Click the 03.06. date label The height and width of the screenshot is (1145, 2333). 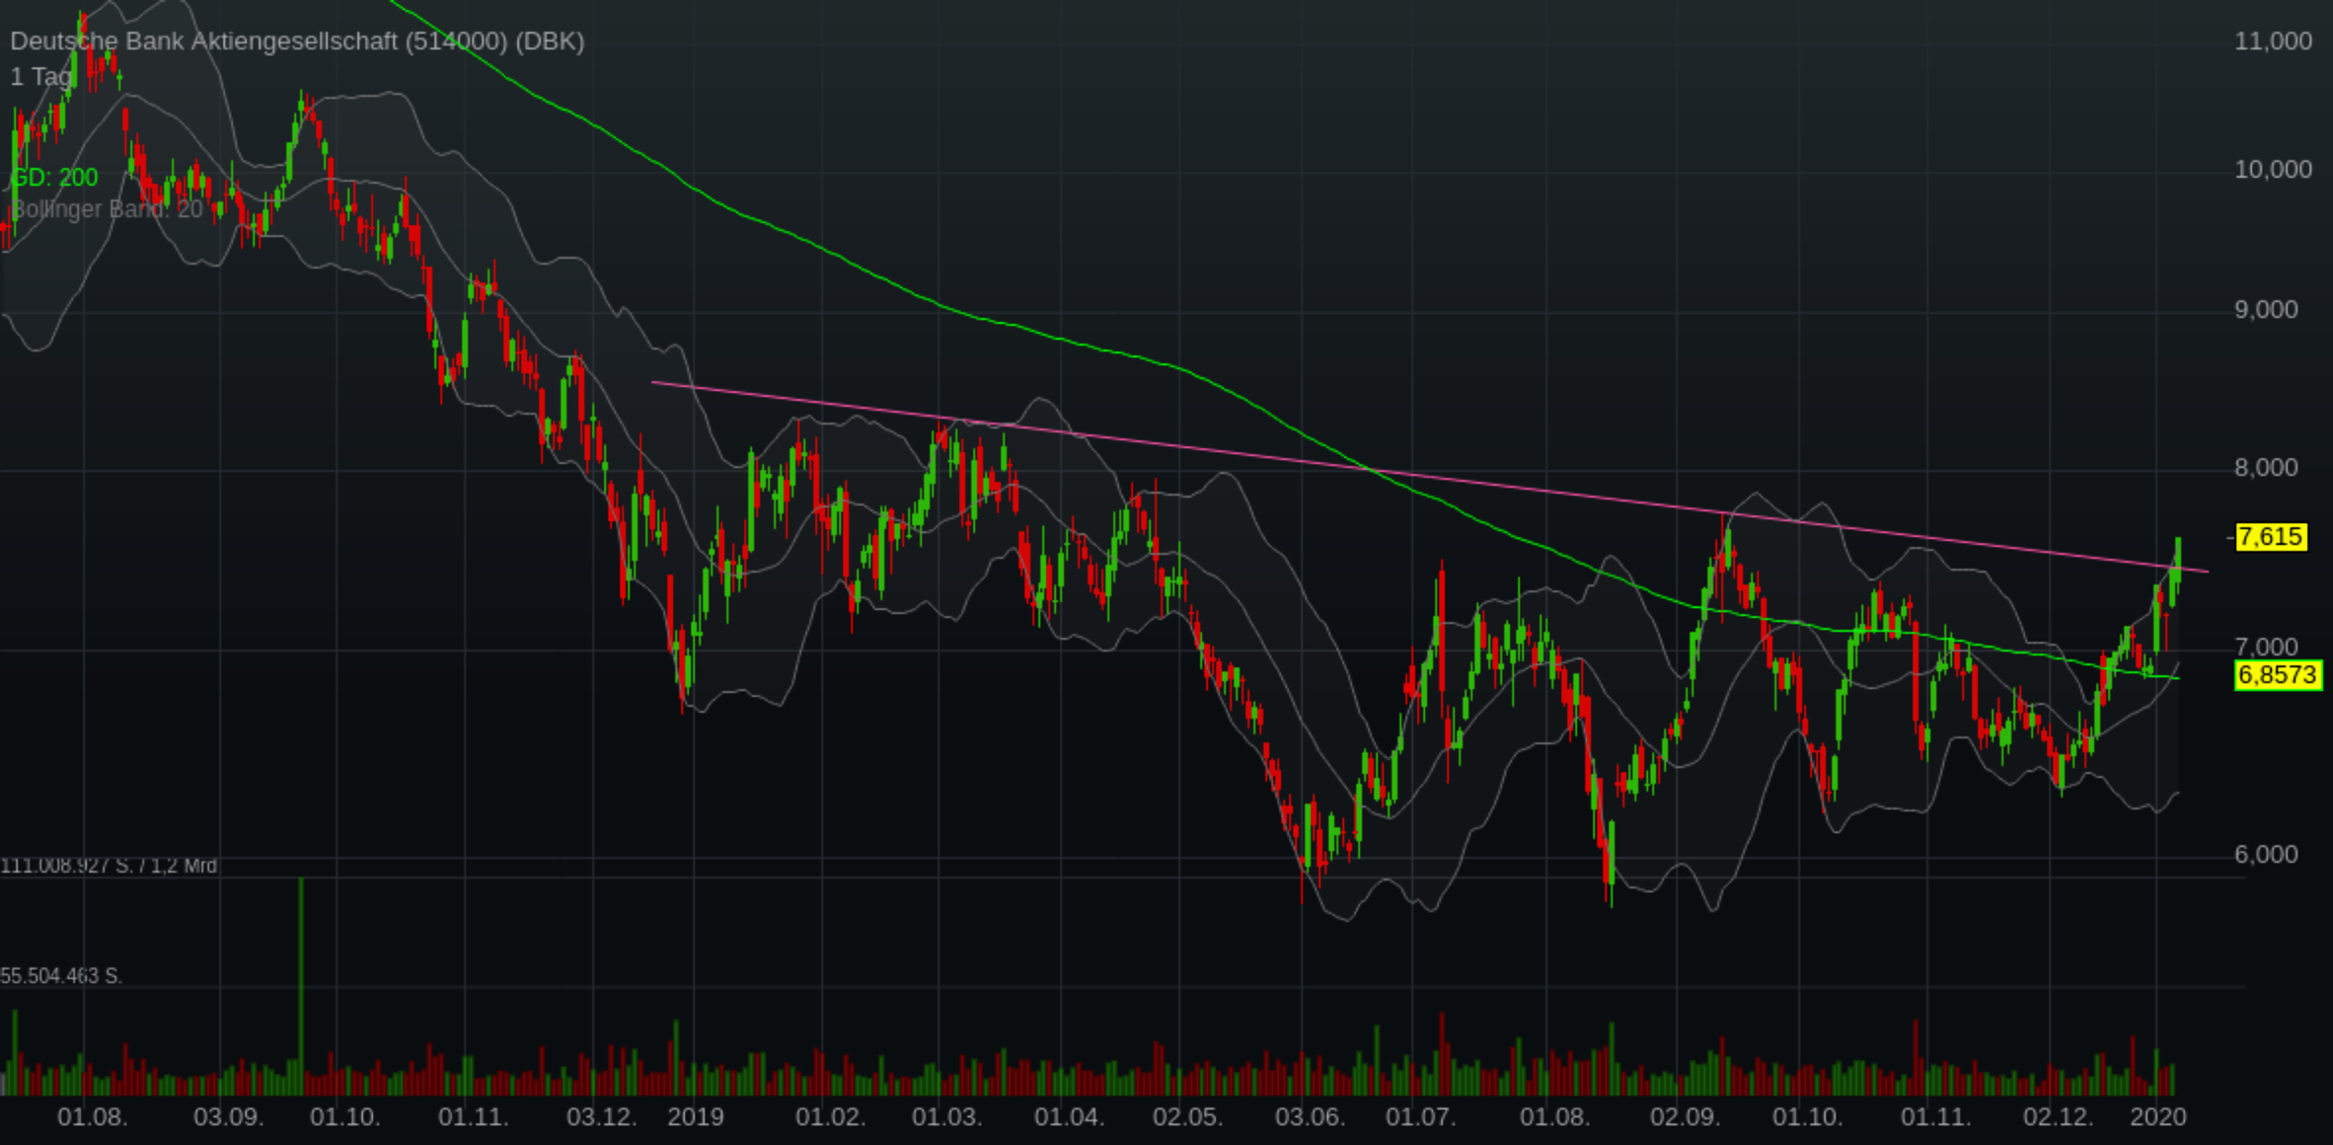tap(1310, 1117)
